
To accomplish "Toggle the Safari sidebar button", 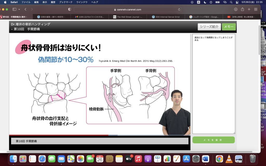I will pyautogui.click(x=14, y=9).
